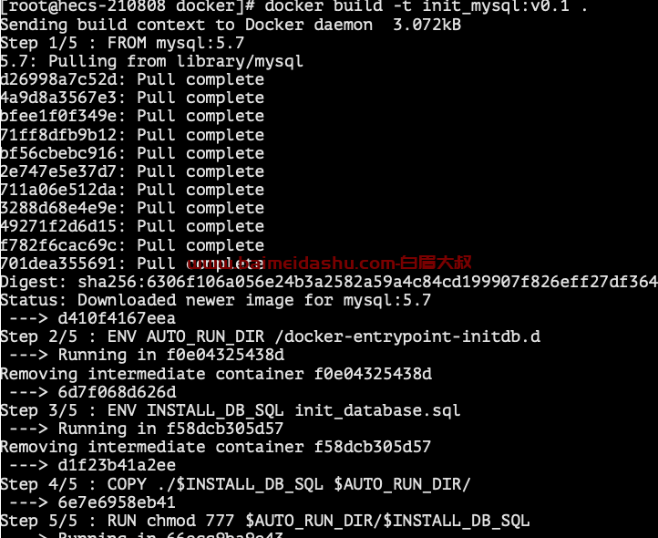Click the image ID 6d7f068d626d

tap(117, 392)
